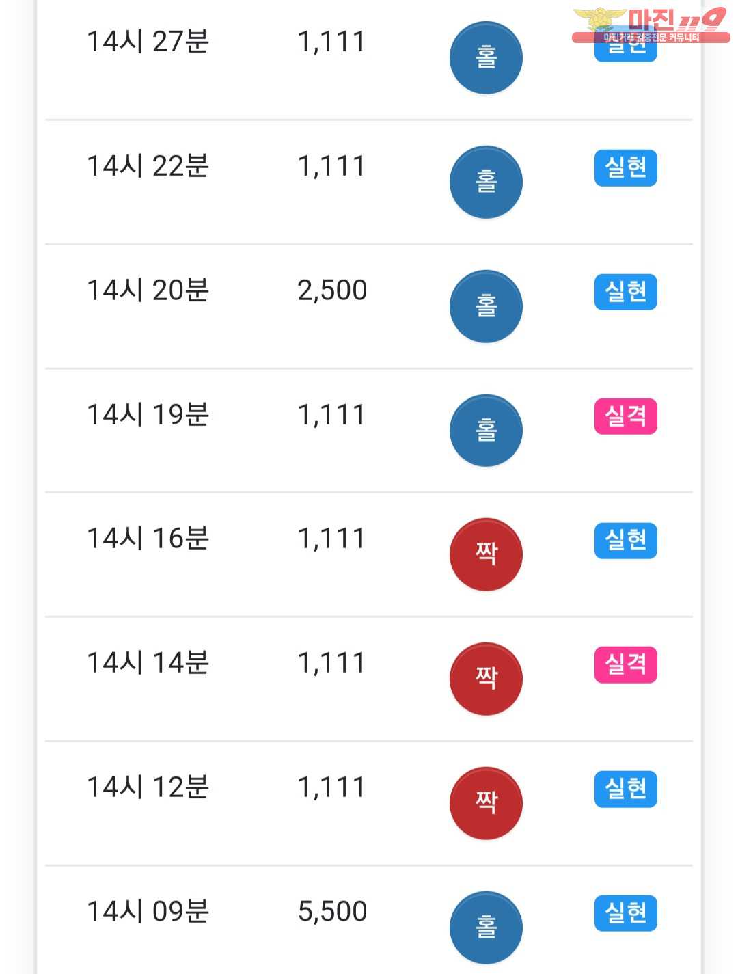Click the pink 실격 badge for 14시 14분
This screenshot has width=738, height=974.
pyautogui.click(x=625, y=664)
